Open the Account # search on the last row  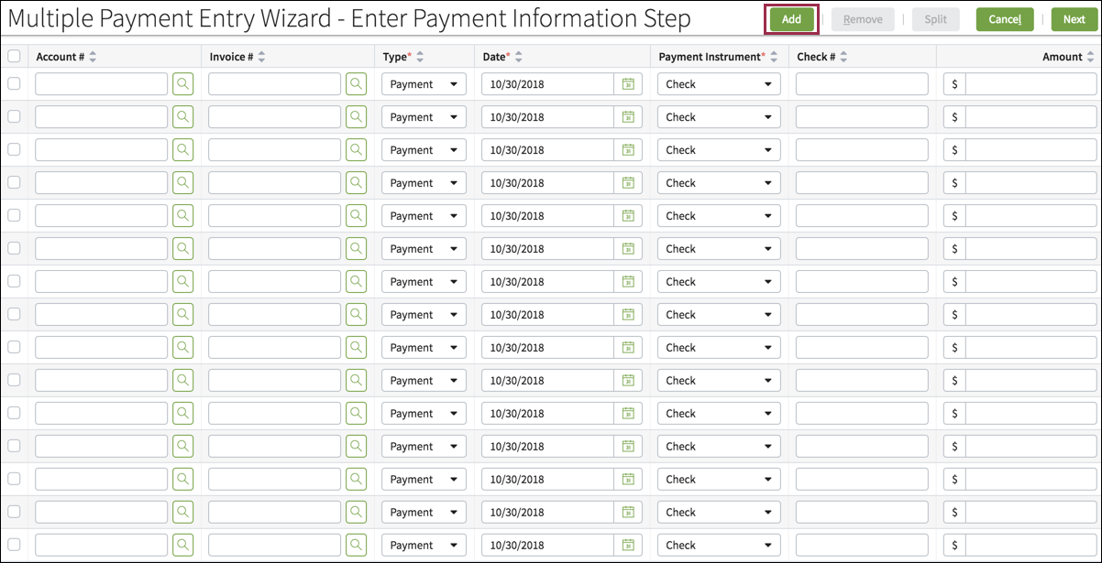tap(182, 545)
